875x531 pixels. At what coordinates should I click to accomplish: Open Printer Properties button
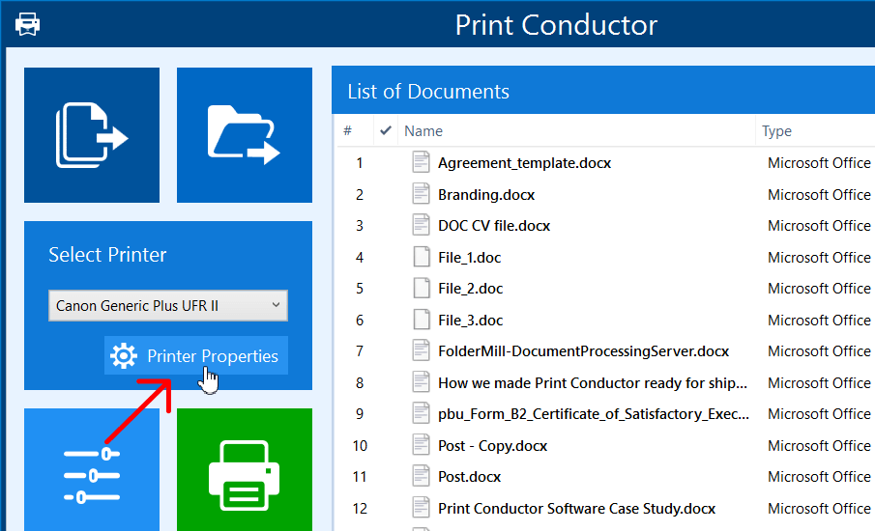196,356
